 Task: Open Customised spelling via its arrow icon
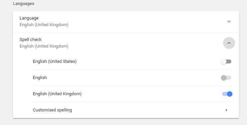226,110
